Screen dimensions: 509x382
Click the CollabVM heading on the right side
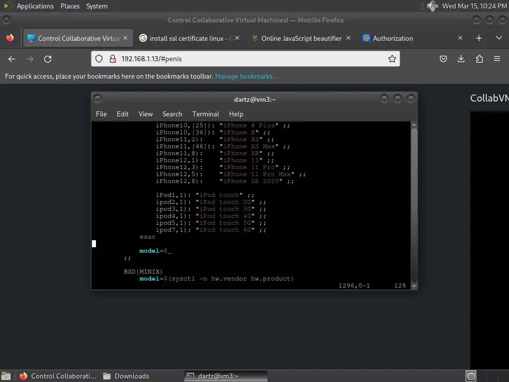coord(490,98)
